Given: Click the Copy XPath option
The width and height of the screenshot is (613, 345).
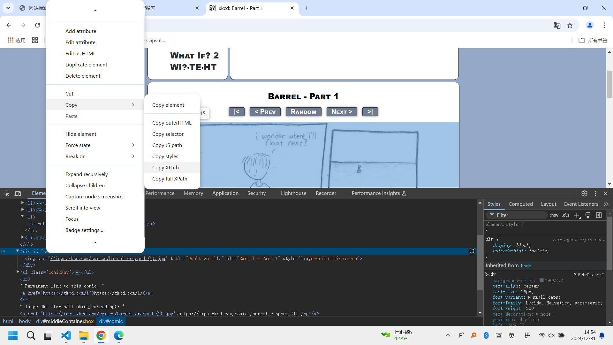Looking at the screenshot, I should click(165, 167).
